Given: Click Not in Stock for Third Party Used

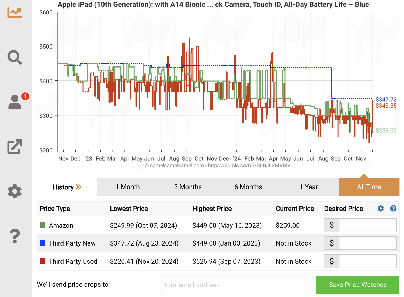Looking at the screenshot, I should [294, 261].
